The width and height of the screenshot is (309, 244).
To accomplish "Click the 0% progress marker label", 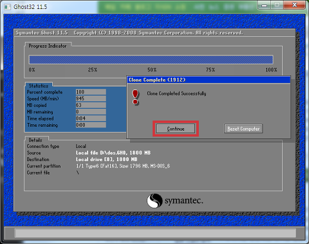I will click(32, 70).
